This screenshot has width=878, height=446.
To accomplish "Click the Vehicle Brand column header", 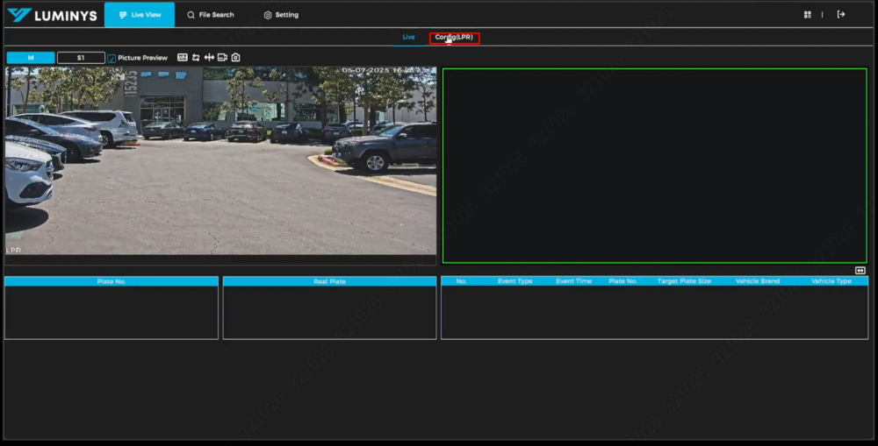I will (758, 281).
